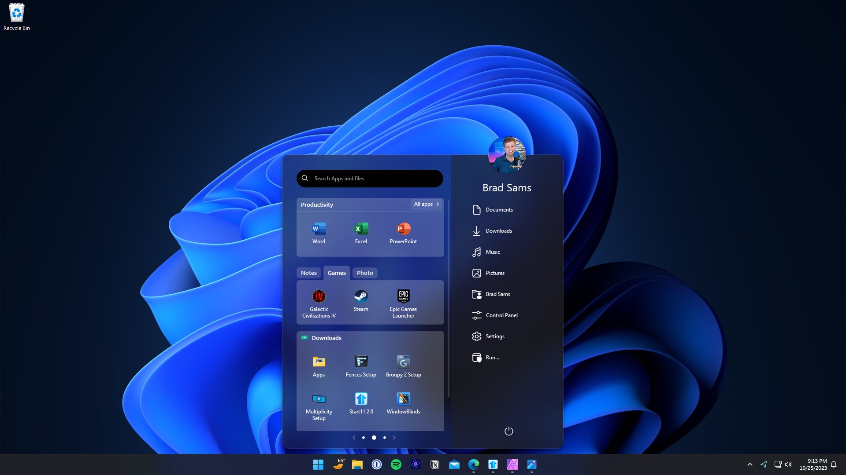Expand All apps list
The height and width of the screenshot is (475, 846).
[427, 204]
